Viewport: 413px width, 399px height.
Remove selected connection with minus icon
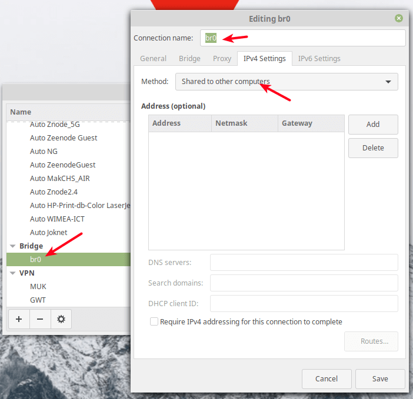(x=40, y=319)
